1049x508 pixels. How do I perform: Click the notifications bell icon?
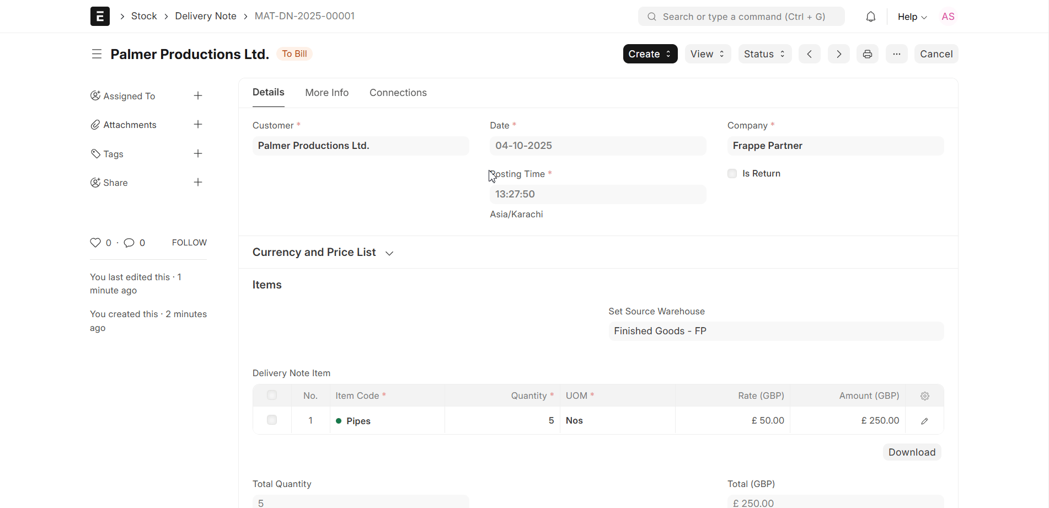point(871,17)
